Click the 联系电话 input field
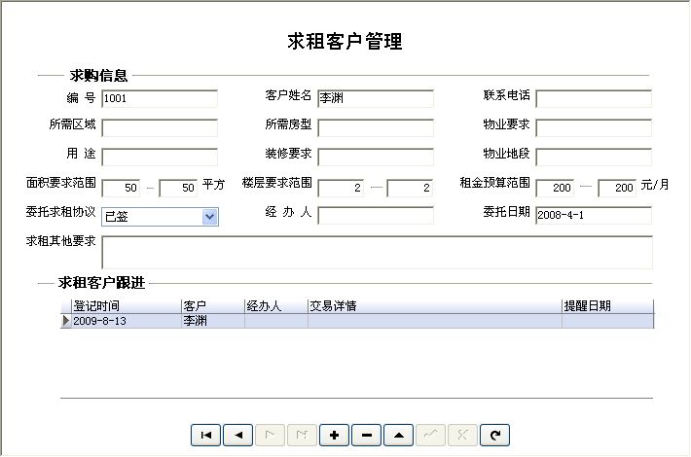This screenshot has height=457, width=691. [x=594, y=98]
